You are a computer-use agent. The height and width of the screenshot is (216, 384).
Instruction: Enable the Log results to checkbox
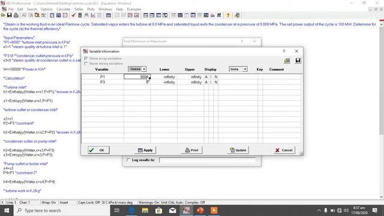(128, 160)
